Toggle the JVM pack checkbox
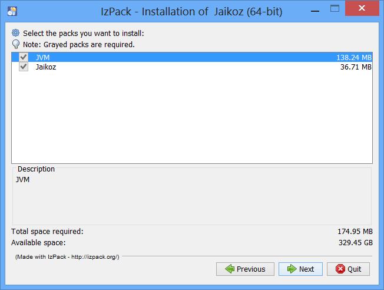 point(24,57)
